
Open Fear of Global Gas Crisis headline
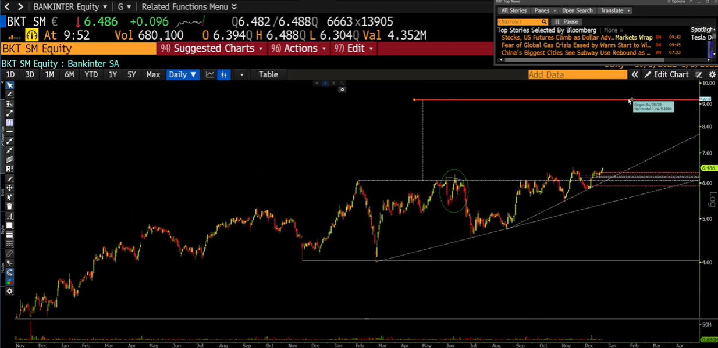(576, 45)
